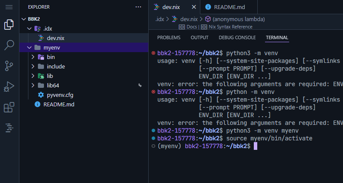This screenshot has width=343, height=183.
Task: Open the Docs link above editor
Action: pyautogui.click(x=191, y=27)
